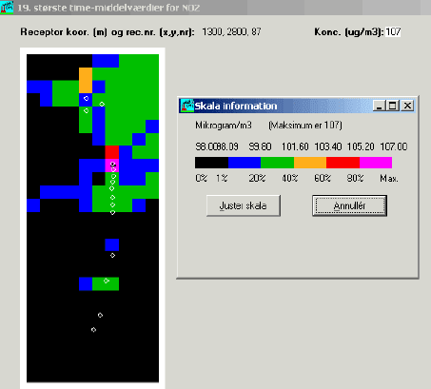The width and height of the screenshot is (431, 389).
Task: Click receptor coordinates text 1300, 2800, 87
Action: tap(231, 32)
